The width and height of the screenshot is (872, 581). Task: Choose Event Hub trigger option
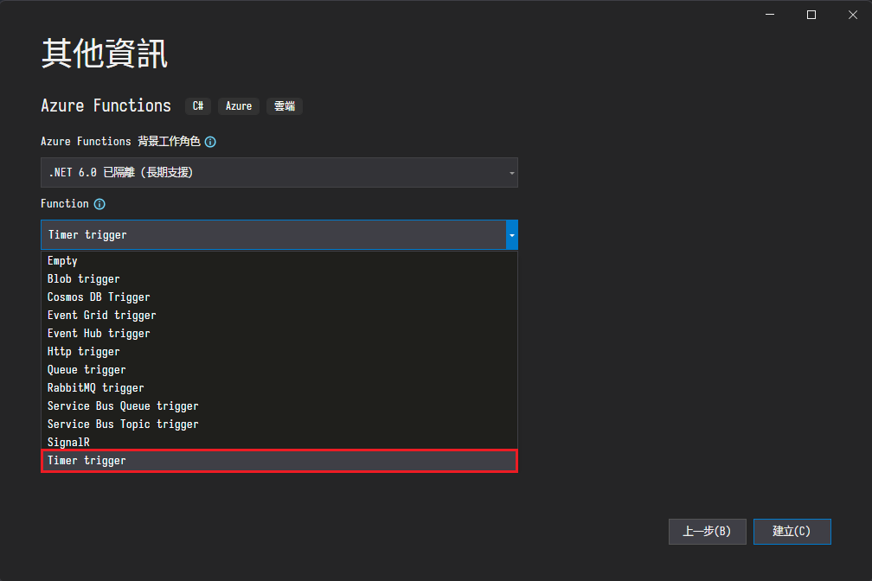[x=279, y=334]
